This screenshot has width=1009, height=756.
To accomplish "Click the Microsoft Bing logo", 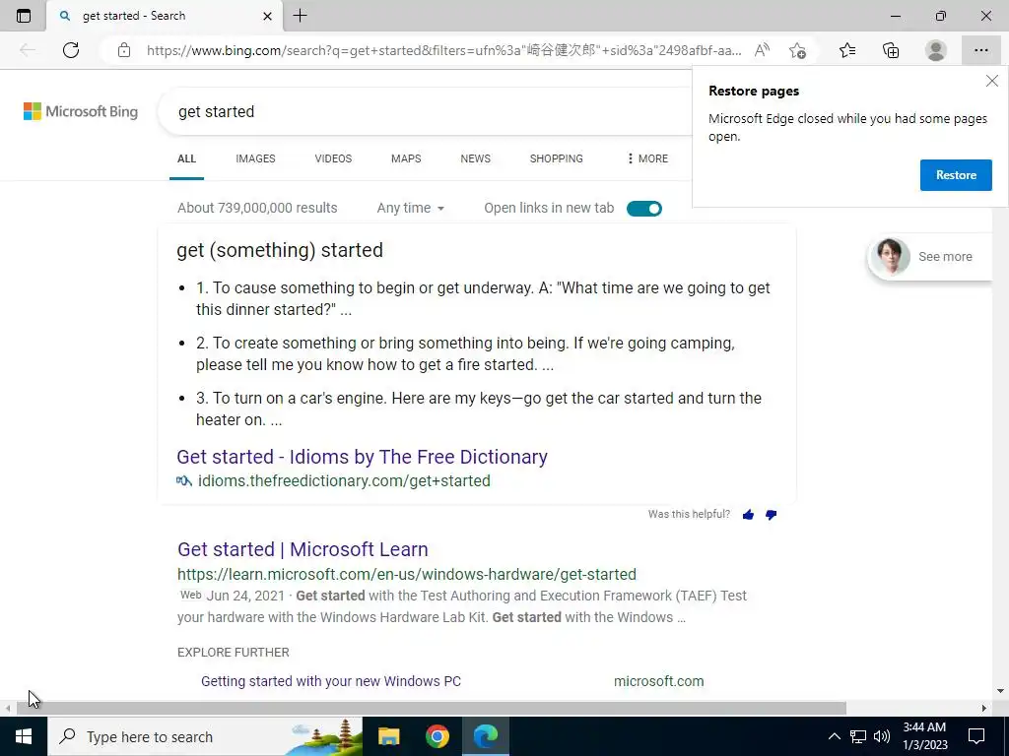I will [x=81, y=111].
